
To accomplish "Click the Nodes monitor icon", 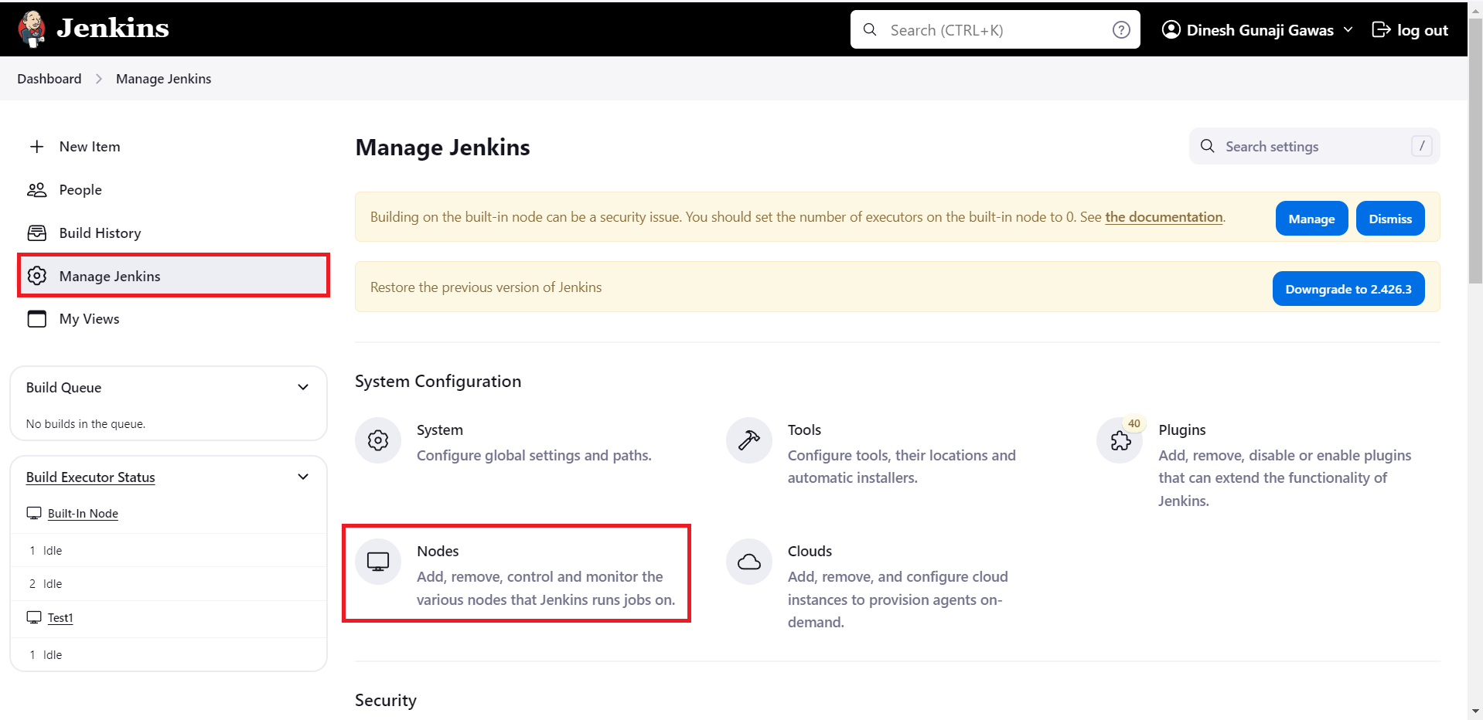I will [378, 562].
